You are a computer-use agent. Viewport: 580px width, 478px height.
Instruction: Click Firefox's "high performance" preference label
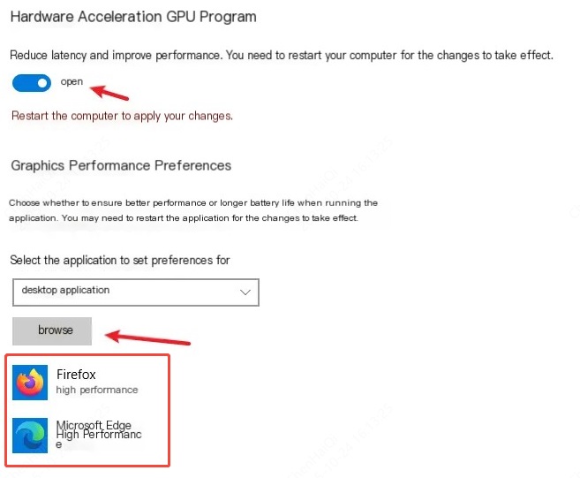coord(97,390)
